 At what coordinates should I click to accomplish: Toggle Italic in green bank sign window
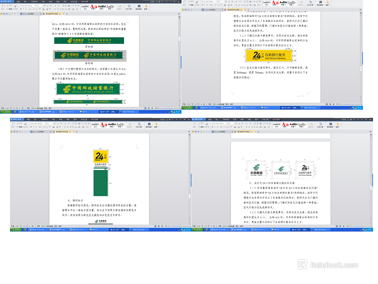23,9
